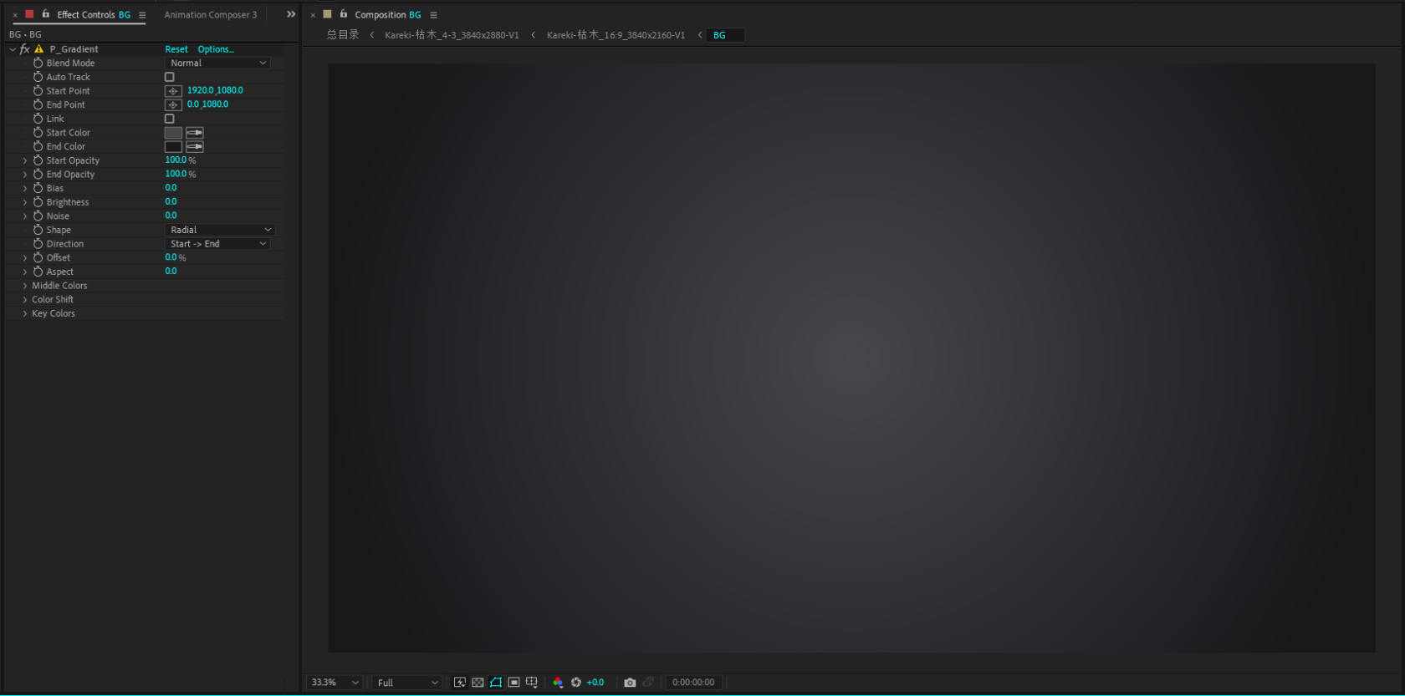Screen dimensions: 1405x696
Task: Enable the Auto Track checkbox
Action: pyautogui.click(x=170, y=77)
